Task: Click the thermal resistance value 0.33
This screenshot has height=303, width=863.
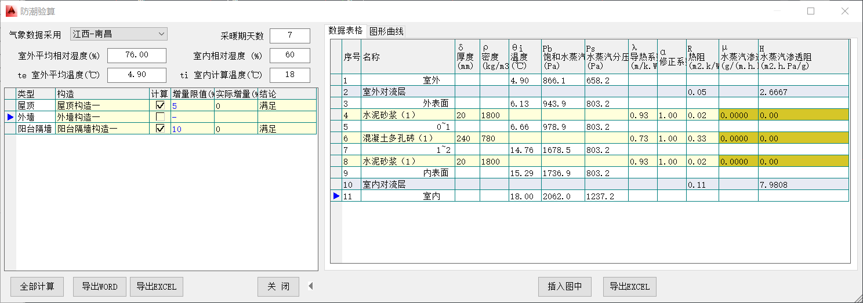Action: pos(702,138)
